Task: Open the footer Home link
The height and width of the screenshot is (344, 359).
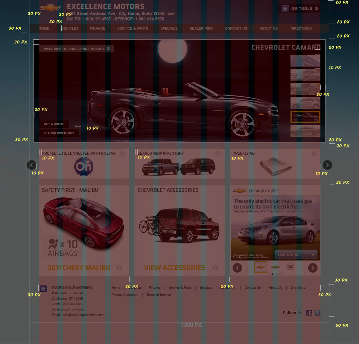Action: pos(116,287)
